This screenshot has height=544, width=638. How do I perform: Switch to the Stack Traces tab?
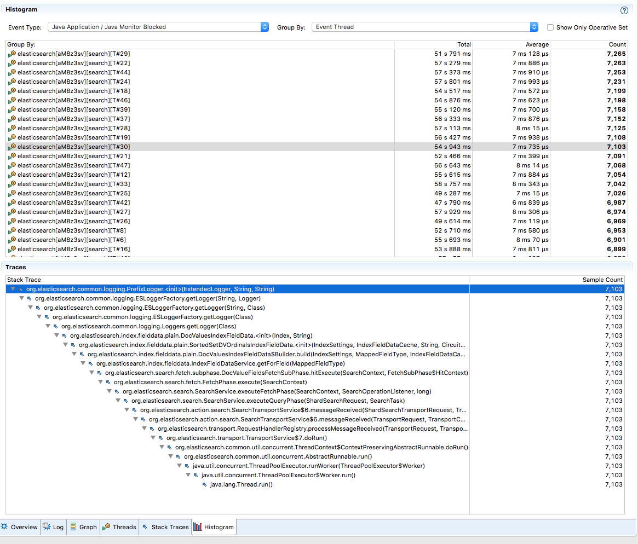click(x=165, y=527)
